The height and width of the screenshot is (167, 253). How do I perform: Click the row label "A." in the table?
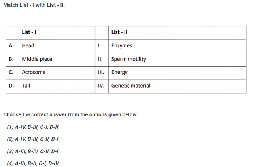point(11,46)
